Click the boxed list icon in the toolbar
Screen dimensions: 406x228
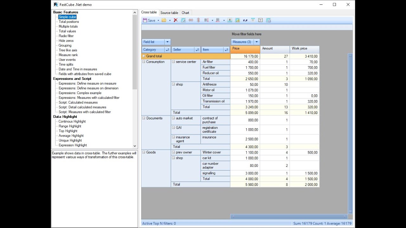(x=260, y=20)
